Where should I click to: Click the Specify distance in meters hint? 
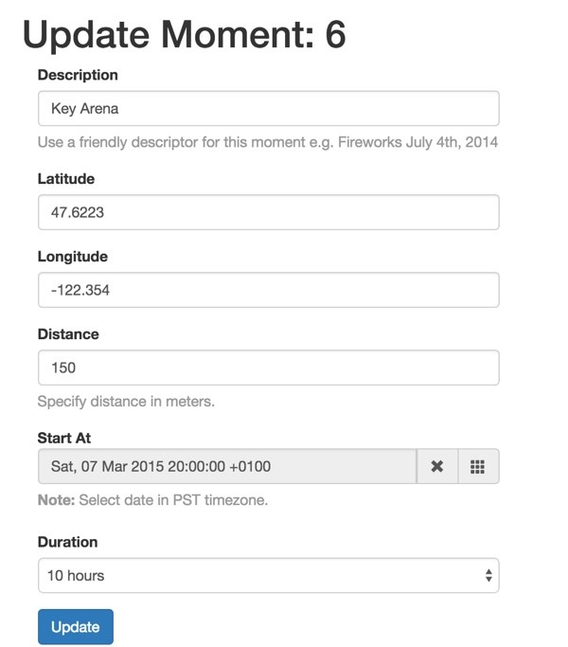126,402
